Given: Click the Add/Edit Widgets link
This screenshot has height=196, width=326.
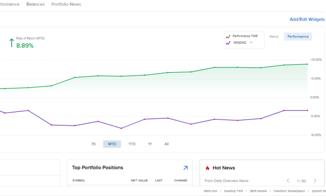Looking at the screenshot, I should click(308, 20).
